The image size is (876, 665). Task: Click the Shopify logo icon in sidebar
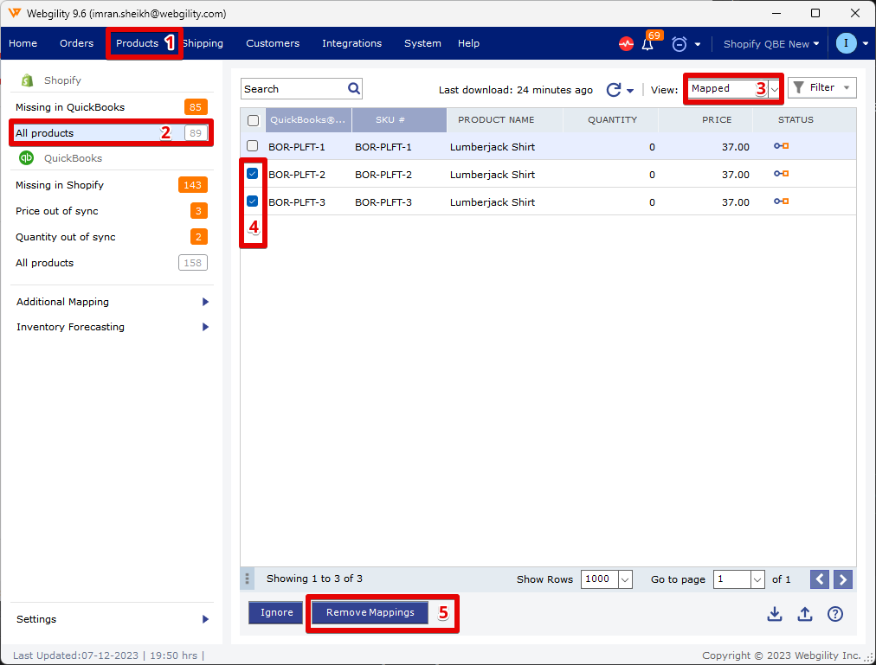(x=27, y=80)
